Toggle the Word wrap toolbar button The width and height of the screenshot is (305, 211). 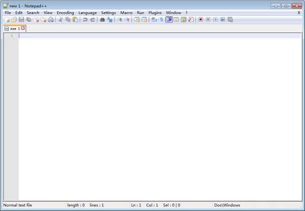pyautogui.click(x=154, y=19)
